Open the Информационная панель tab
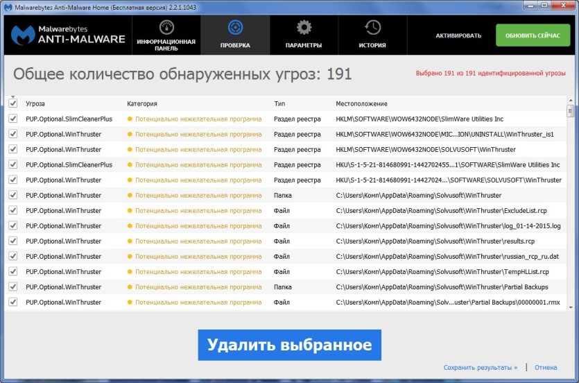The image size is (579, 383). coord(166,35)
